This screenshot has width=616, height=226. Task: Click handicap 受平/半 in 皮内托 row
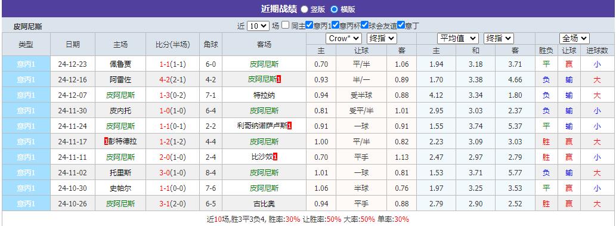(x=361, y=111)
